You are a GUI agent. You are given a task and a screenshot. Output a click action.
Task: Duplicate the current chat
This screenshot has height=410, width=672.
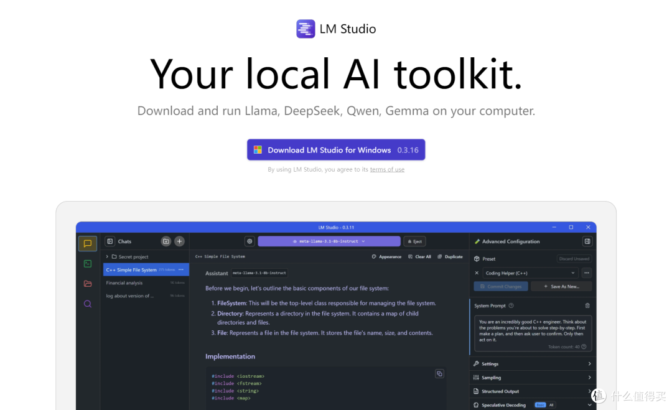450,256
